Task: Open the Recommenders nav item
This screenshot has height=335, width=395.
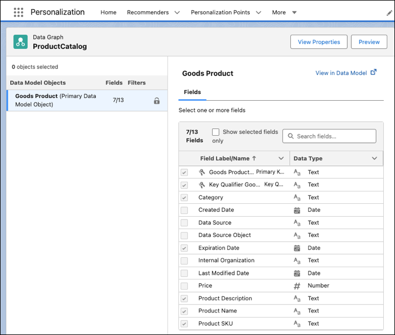Action: (x=147, y=12)
